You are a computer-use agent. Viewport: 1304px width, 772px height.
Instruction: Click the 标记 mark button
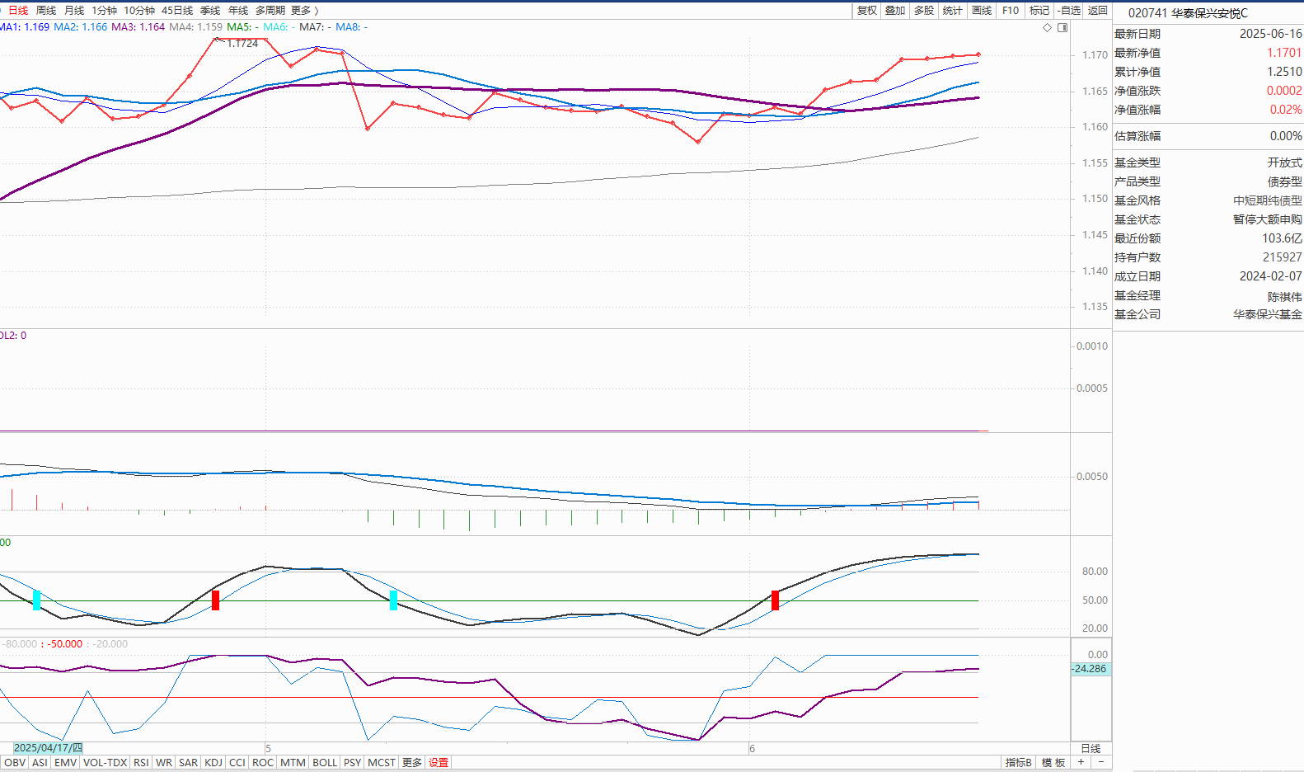coord(1039,11)
